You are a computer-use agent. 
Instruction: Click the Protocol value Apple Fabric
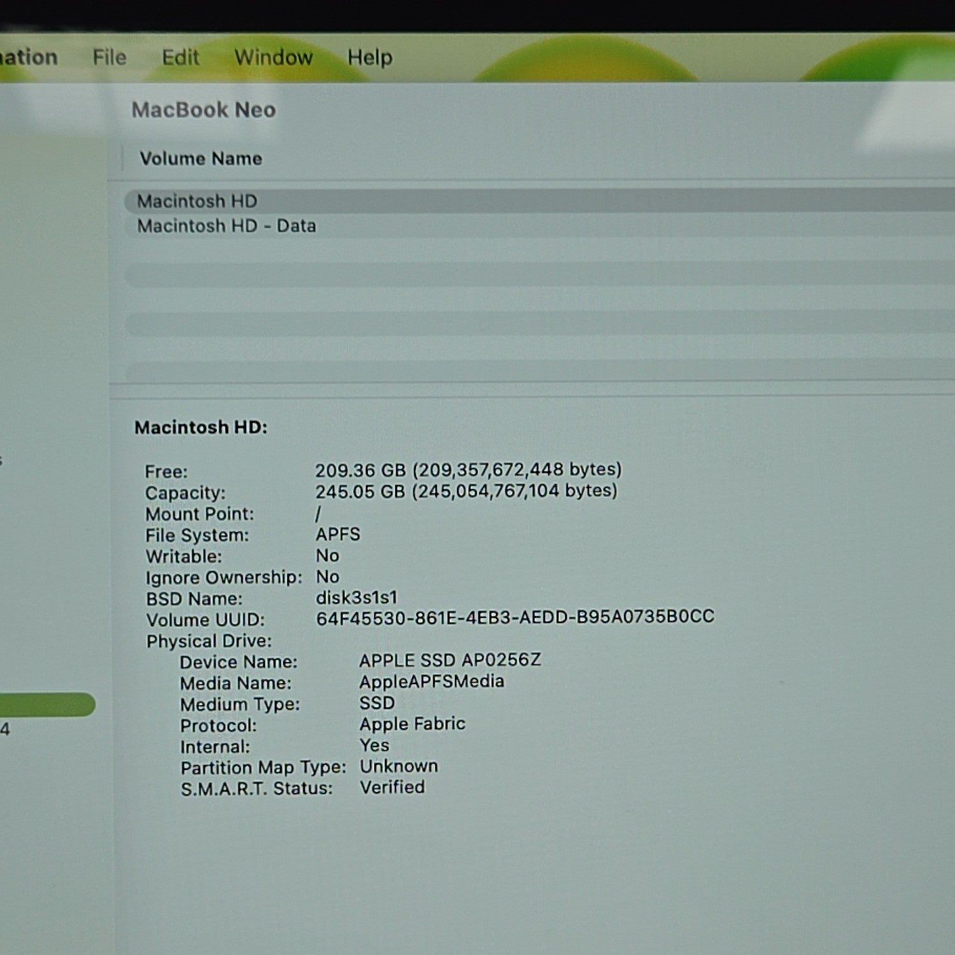pos(413,724)
